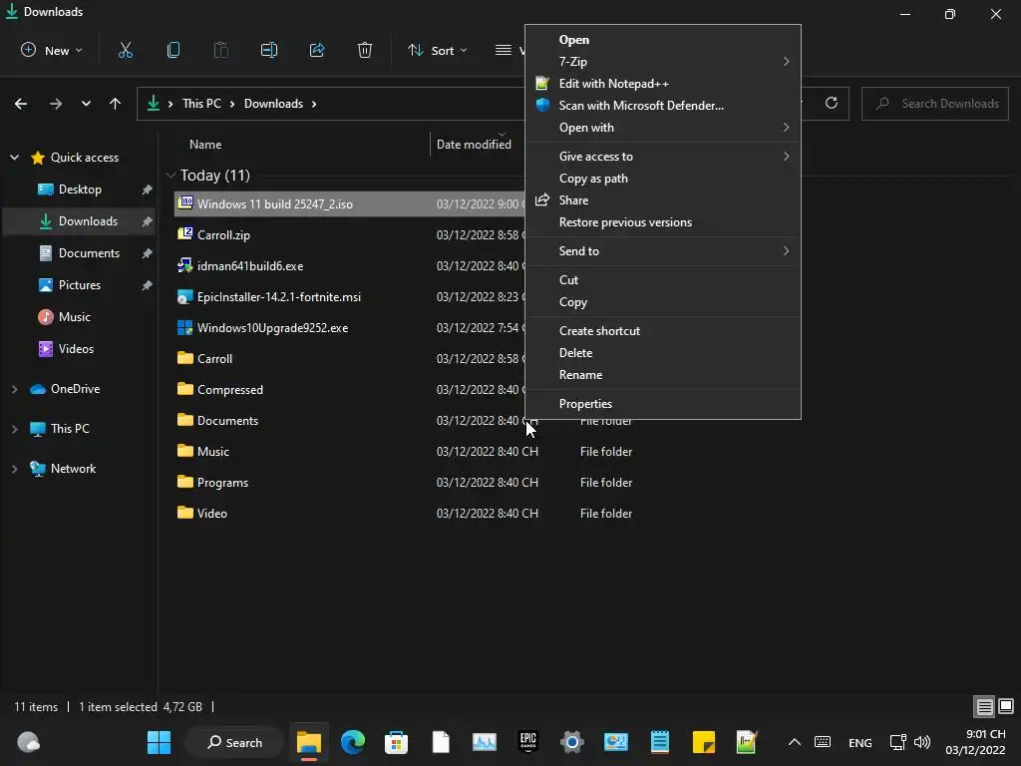
Task: Select Pictures in Quick access
Action: click(x=80, y=285)
